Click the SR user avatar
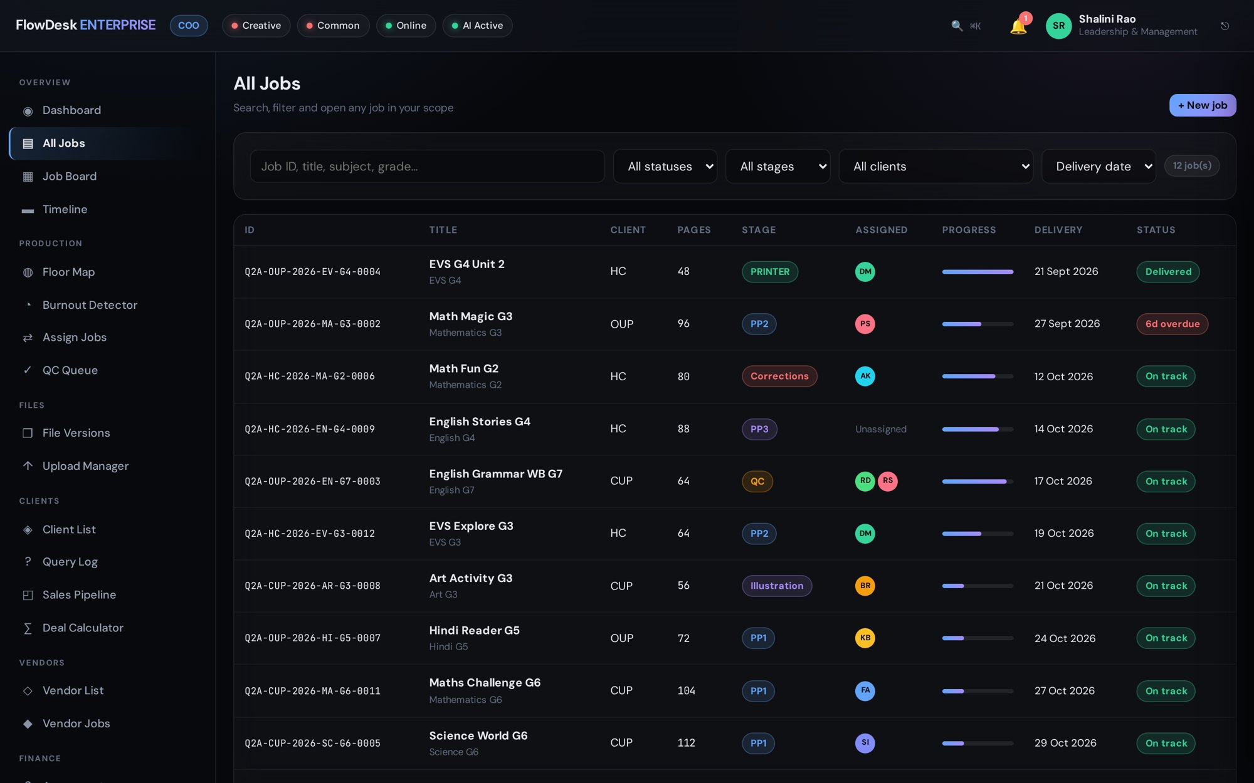Screen dimensions: 1254x783 click(1058, 26)
